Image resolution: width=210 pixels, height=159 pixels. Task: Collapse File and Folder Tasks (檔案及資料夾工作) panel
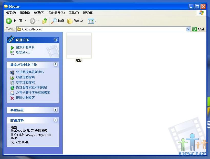56,65
